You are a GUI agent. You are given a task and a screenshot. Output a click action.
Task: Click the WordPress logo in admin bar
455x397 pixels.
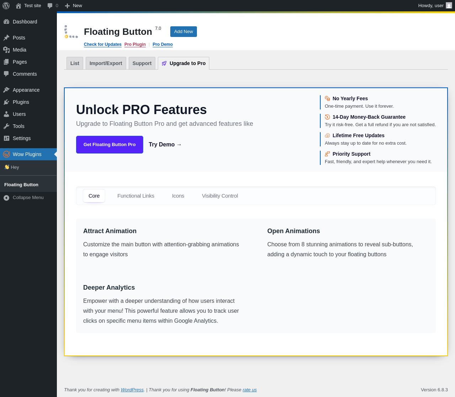(6, 6)
